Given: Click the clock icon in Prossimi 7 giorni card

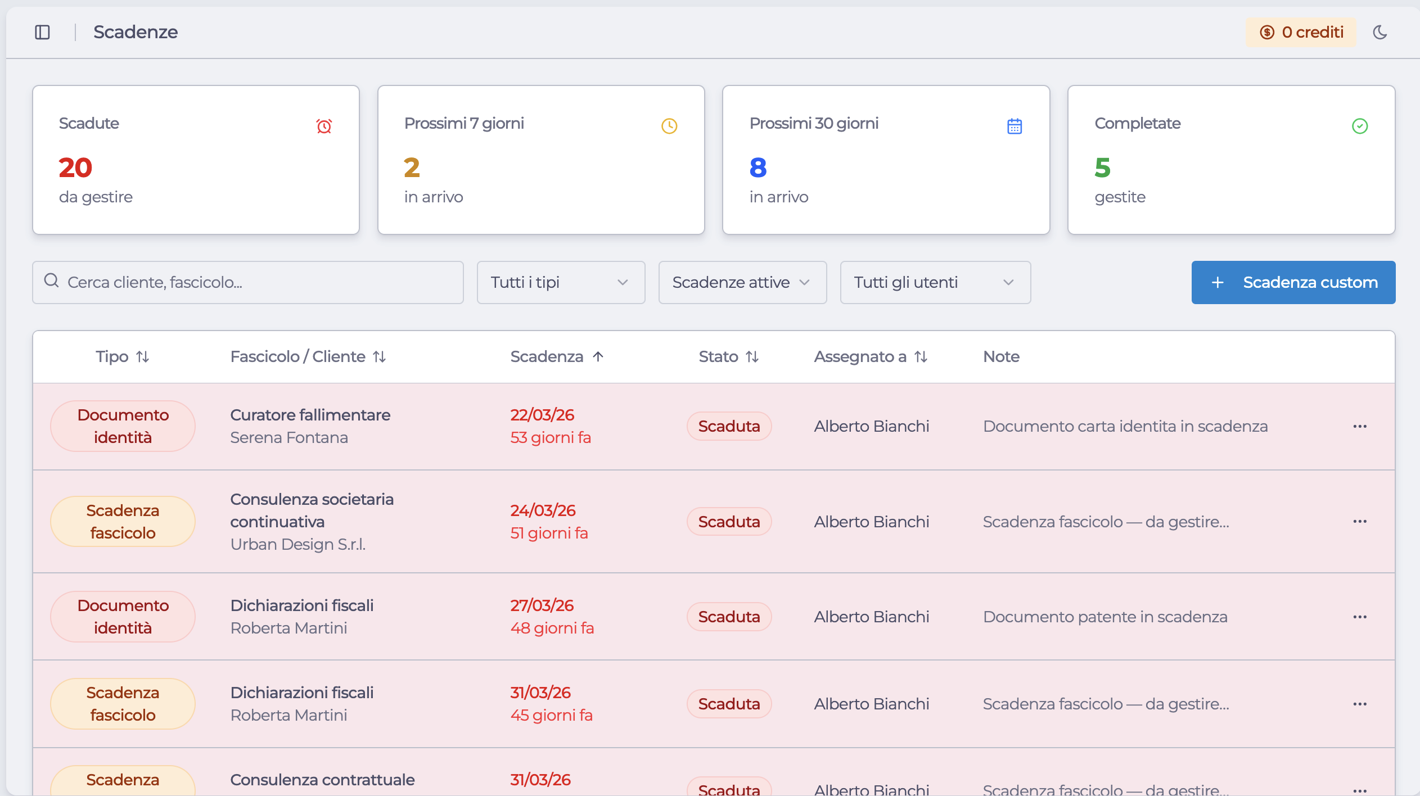Looking at the screenshot, I should (669, 126).
